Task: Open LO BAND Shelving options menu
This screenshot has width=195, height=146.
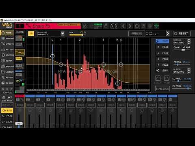Action: pos(189,41)
